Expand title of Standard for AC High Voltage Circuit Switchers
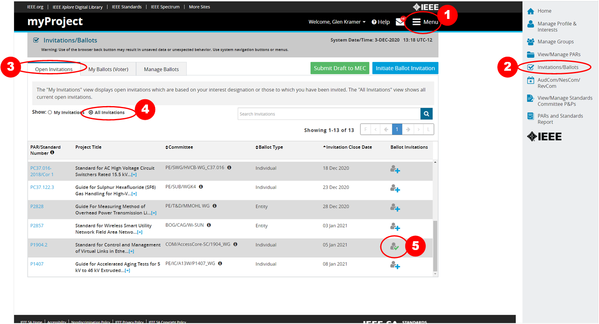Image resolution: width=599 pixels, height=324 pixels. pyautogui.click(x=134, y=174)
